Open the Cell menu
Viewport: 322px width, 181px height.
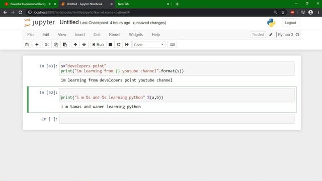(x=97, y=35)
